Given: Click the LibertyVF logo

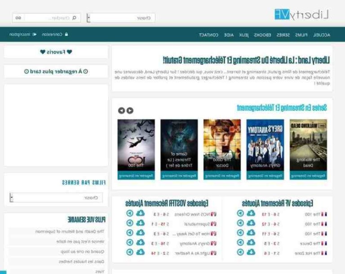Looking at the screenshot, I should (x=301, y=14).
